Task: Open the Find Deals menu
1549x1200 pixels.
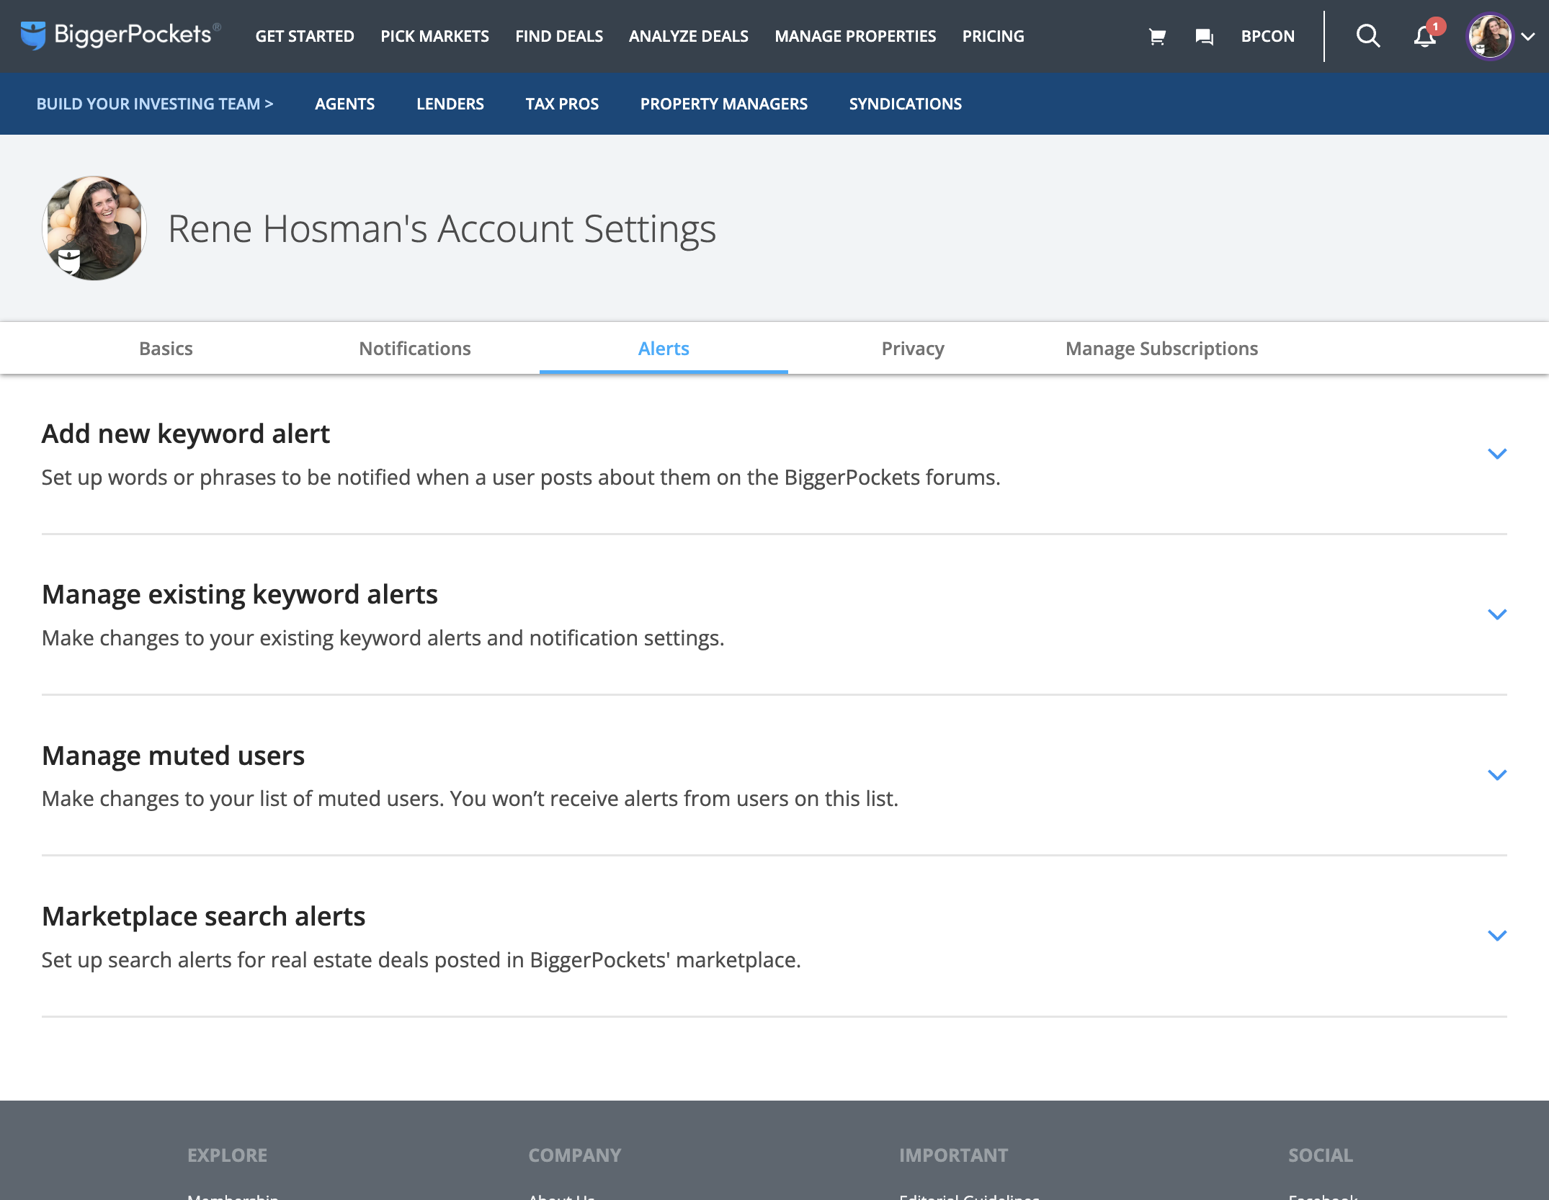Action: click(x=559, y=36)
